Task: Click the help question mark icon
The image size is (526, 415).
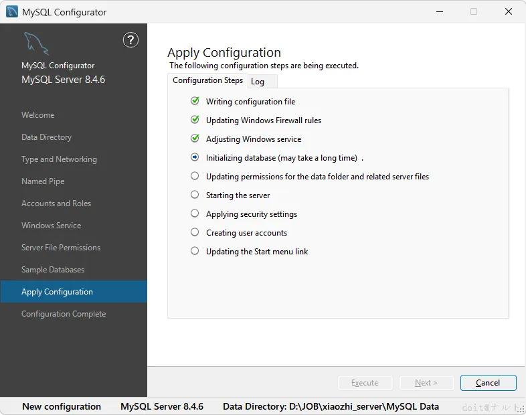Action: (130, 40)
